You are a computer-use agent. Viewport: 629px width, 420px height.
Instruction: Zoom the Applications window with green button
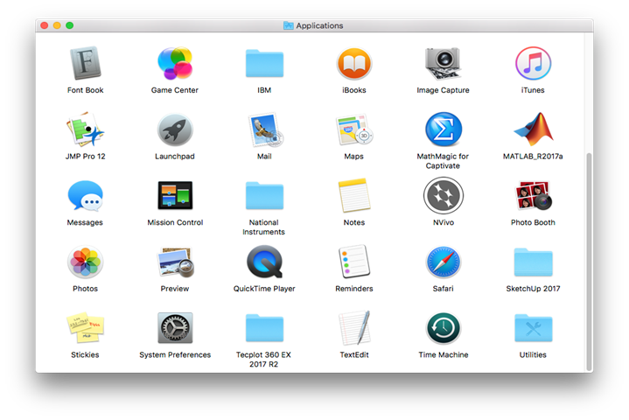pos(70,25)
